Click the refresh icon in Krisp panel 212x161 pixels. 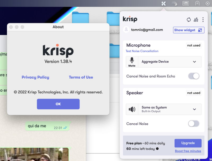[189, 20]
